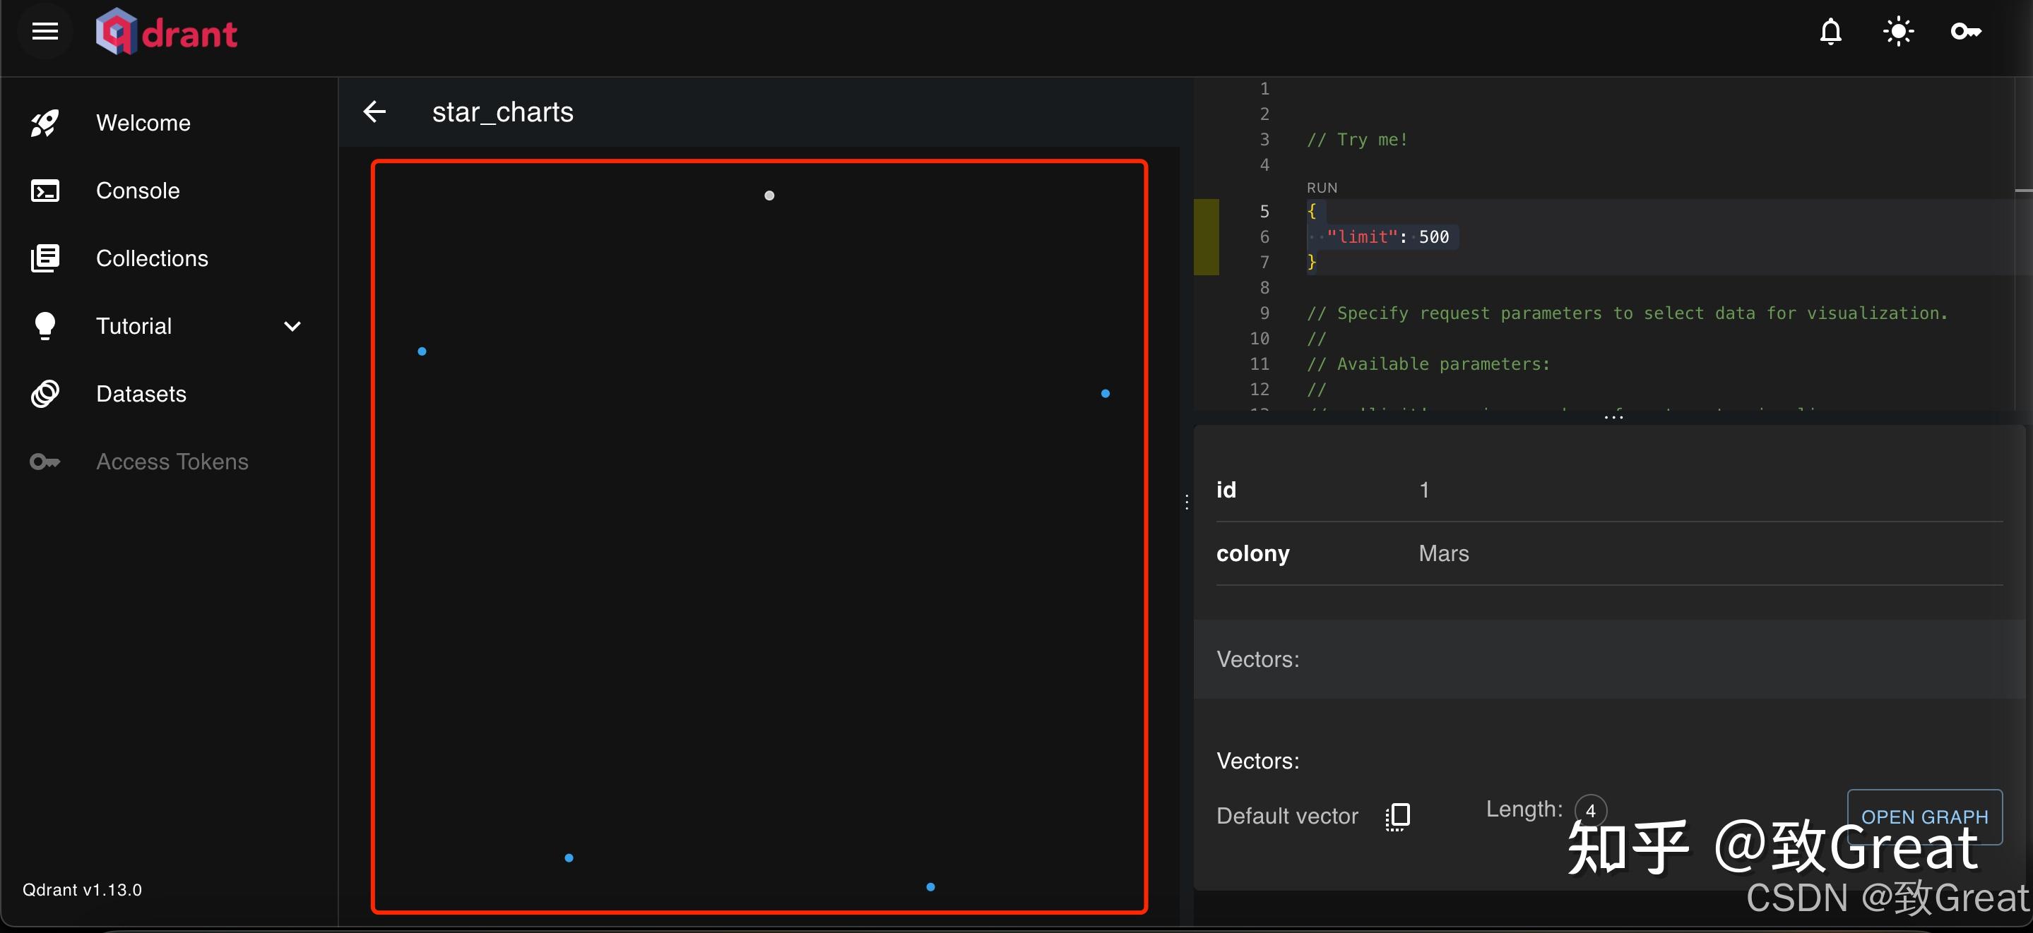Click the Qdrant logo
Viewport: 2033px width, 933px height.
[x=167, y=32]
